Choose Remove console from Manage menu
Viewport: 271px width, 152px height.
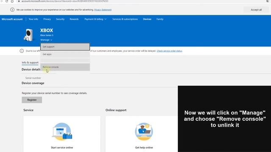[65, 67]
